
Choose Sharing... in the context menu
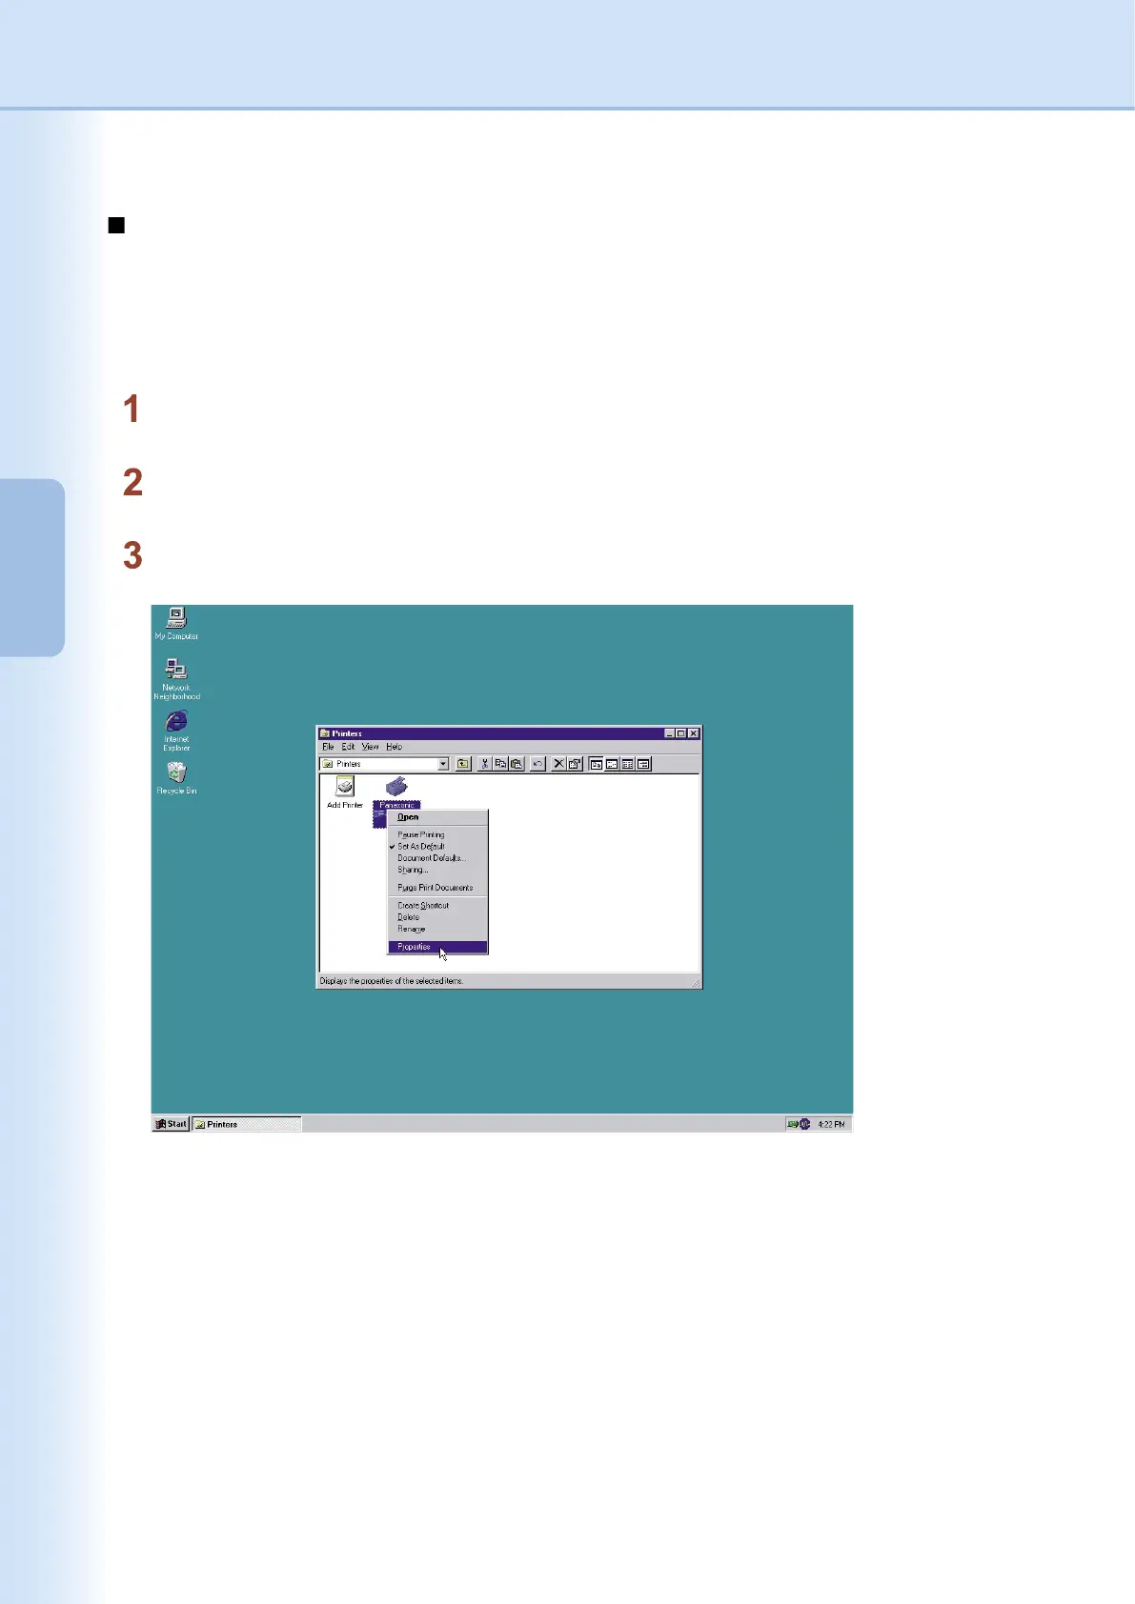[437, 870]
